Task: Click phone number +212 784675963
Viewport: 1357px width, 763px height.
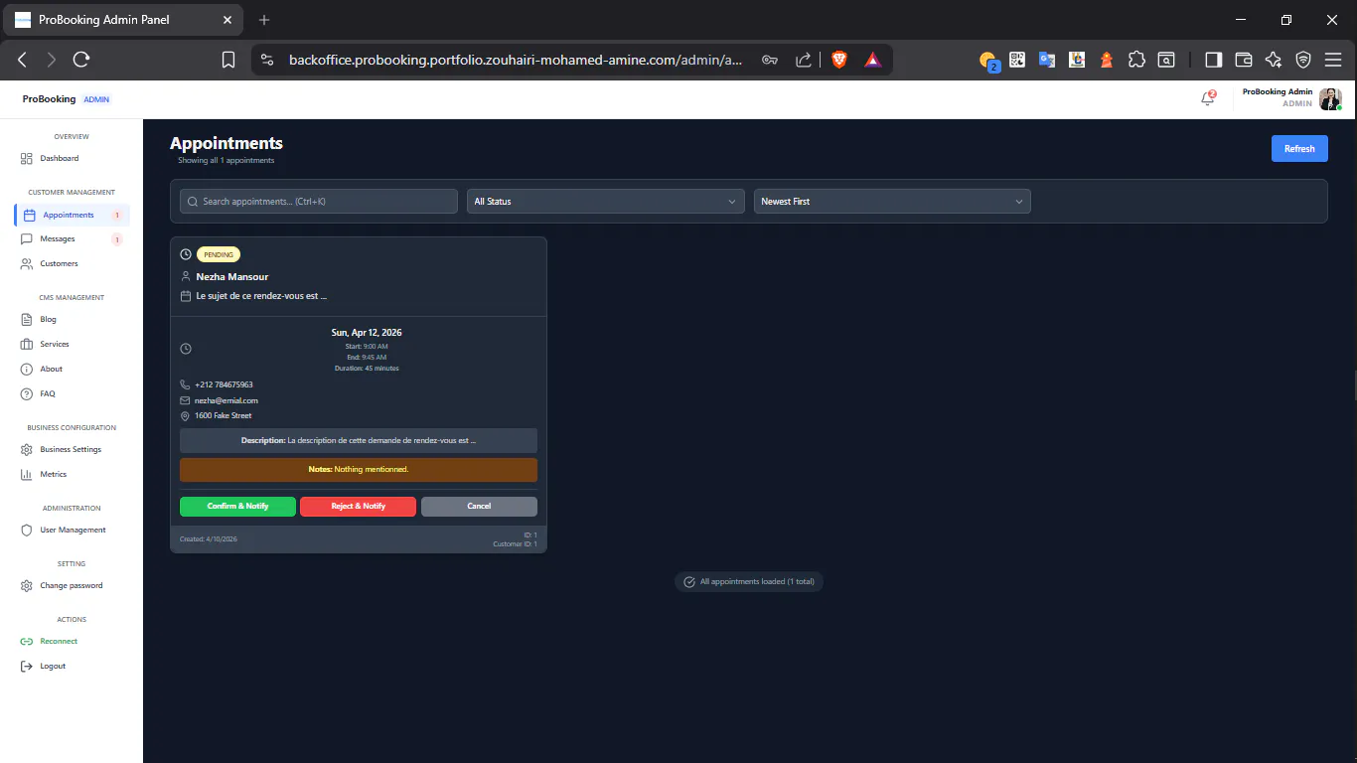Action: tap(224, 384)
